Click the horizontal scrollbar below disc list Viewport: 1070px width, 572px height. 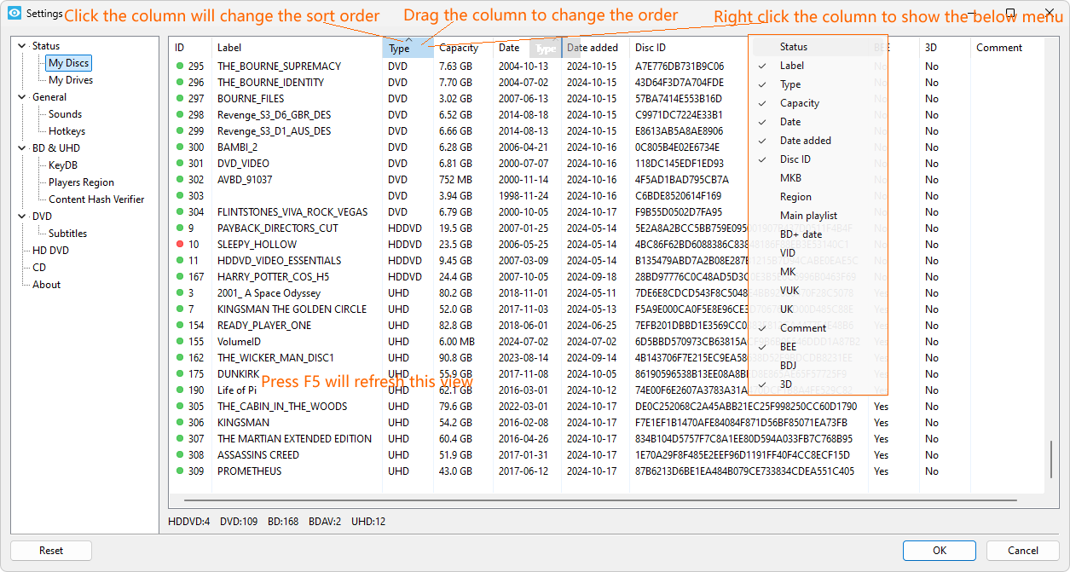pyautogui.click(x=597, y=500)
